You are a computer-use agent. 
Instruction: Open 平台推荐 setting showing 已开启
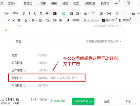click(43, 85)
